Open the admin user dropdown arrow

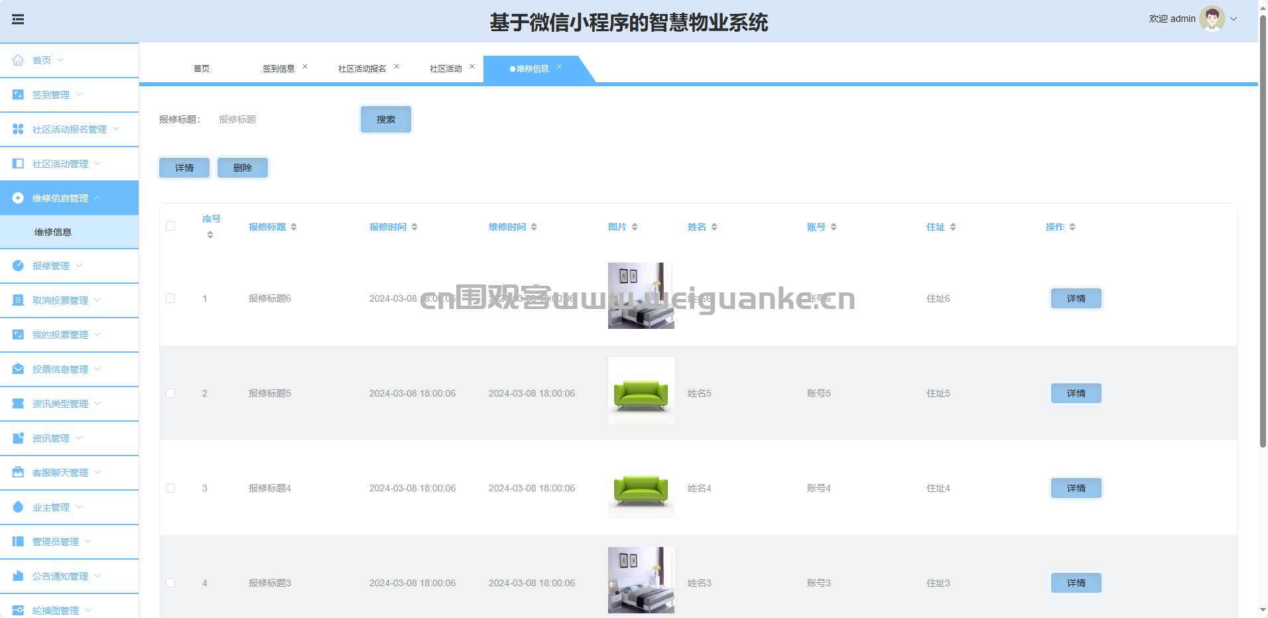[x=1234, y=19]
